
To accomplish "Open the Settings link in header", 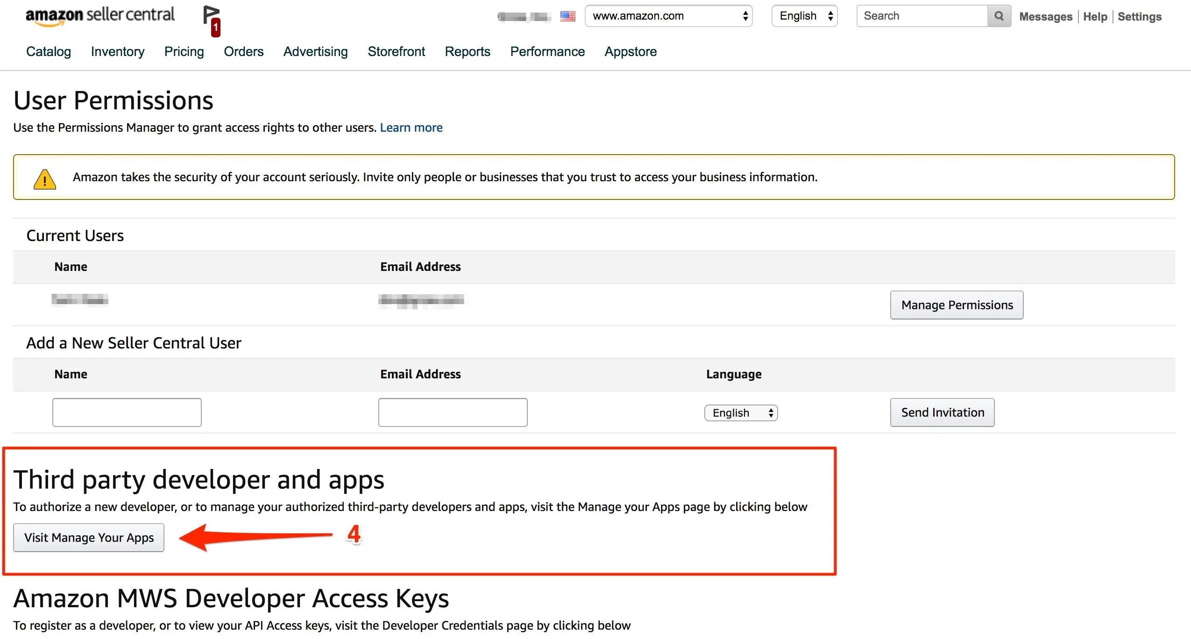I will coord(1139,17).
